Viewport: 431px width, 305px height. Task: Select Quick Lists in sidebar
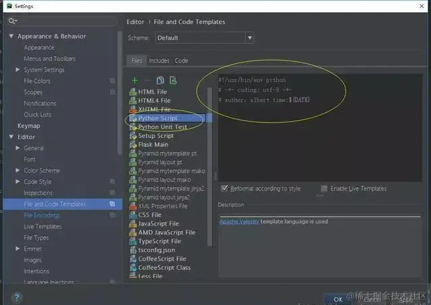click(38, 114)
